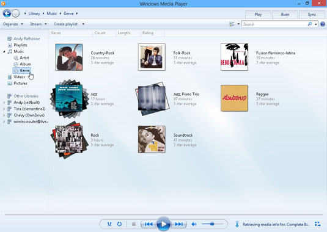Open the Rock genre album stack
Image resolution: width=327 pixels, height=232 pixels.
(69, 140)
